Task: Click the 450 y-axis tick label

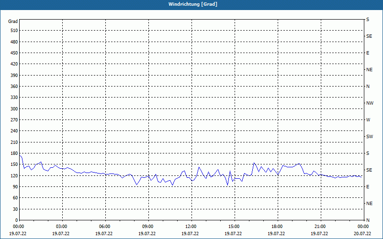Action: click(14, 53)
